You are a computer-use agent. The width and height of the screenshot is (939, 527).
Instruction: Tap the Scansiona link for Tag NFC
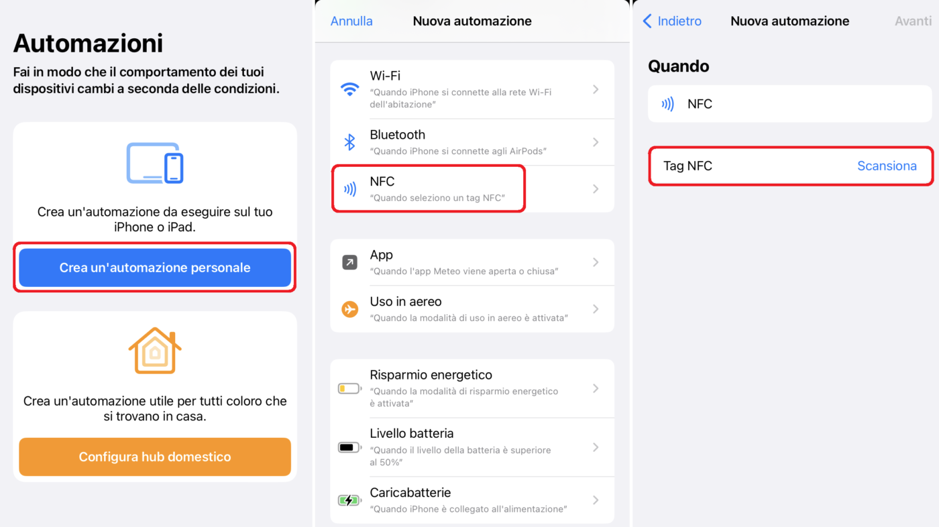click(x=887, y=166)
